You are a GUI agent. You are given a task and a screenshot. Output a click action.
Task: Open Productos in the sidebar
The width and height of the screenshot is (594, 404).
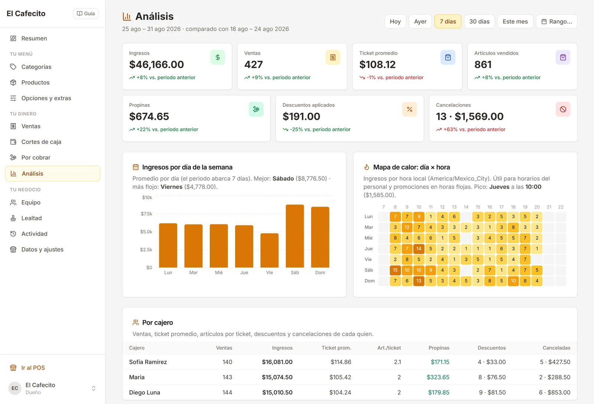pyautogui.click(x=53, y=82)
